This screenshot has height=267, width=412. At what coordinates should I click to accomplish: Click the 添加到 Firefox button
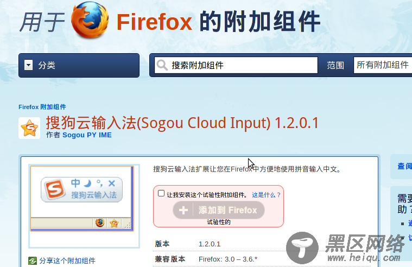pyautogui.click(x=219, y=210)
